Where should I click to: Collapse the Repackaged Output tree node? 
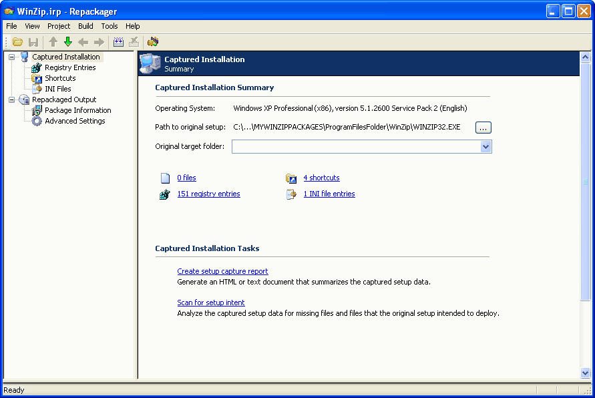click(11, 99)
